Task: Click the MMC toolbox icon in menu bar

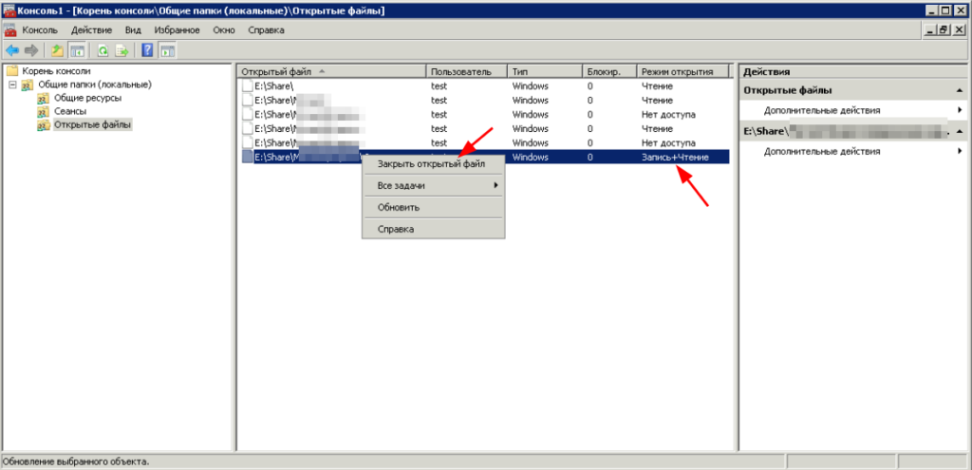Action: 9,29
